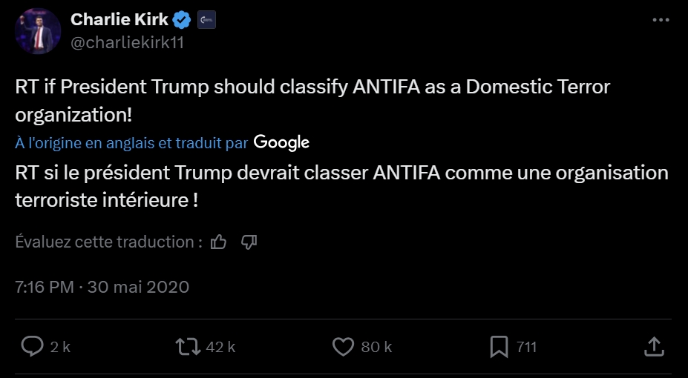Click the "À l'origine en anglais et traduit par" link

pos(131,142)
